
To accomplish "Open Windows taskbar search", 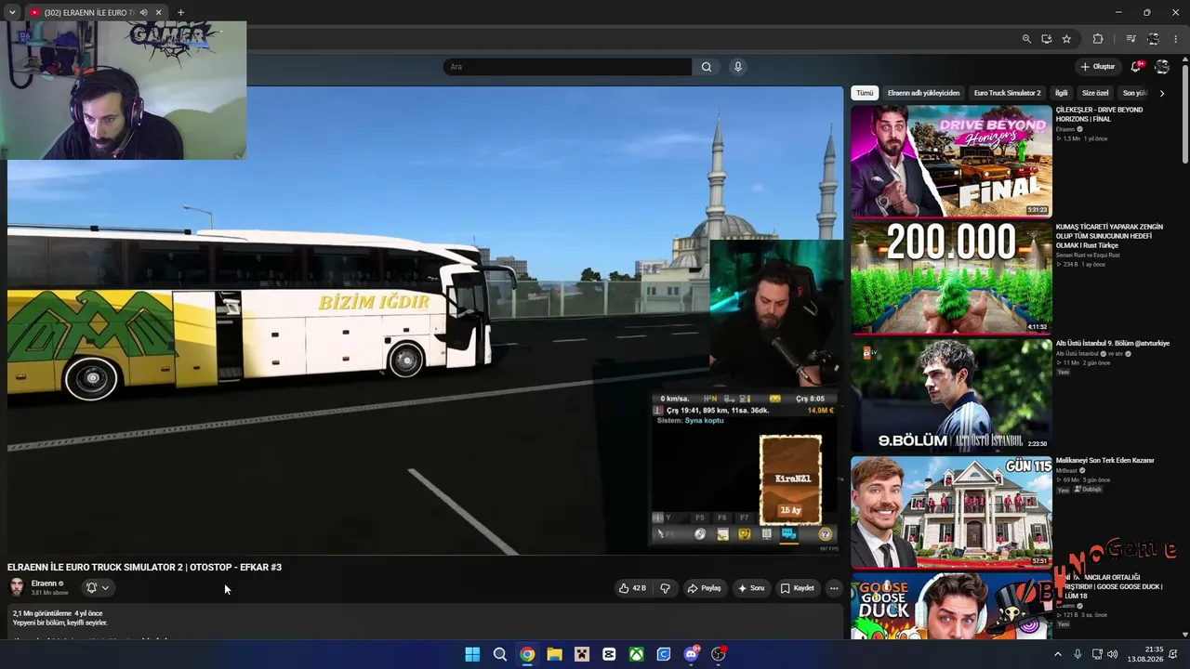I will click(500, 654).
